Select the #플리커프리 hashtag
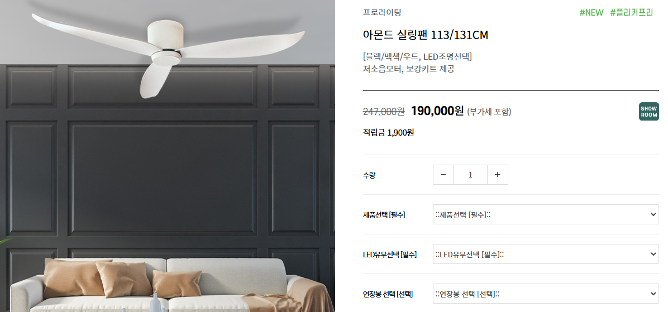This screenshot has height=312, width=668. (631, 12)
